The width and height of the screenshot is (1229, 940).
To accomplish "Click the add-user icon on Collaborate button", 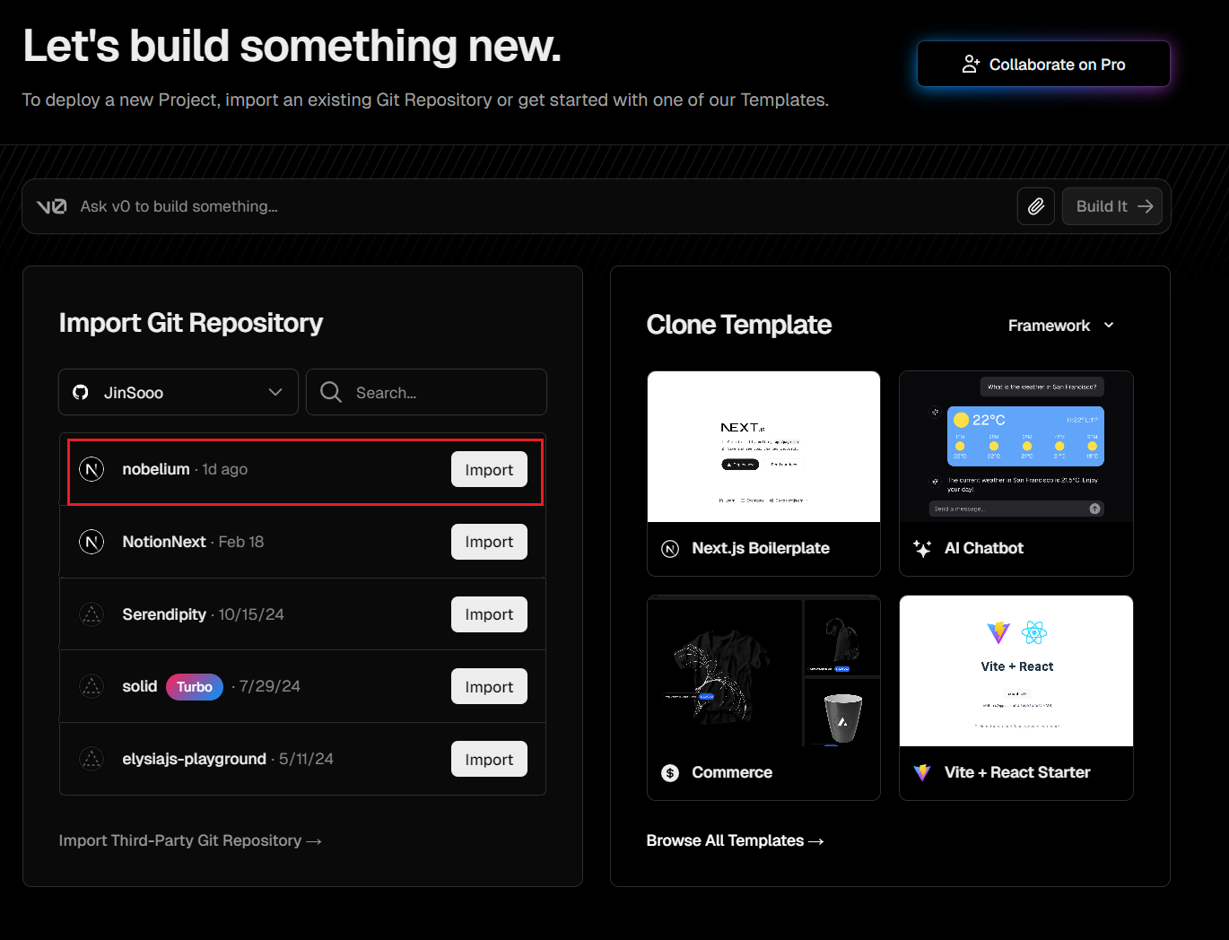I will click(x=971, y=65).
